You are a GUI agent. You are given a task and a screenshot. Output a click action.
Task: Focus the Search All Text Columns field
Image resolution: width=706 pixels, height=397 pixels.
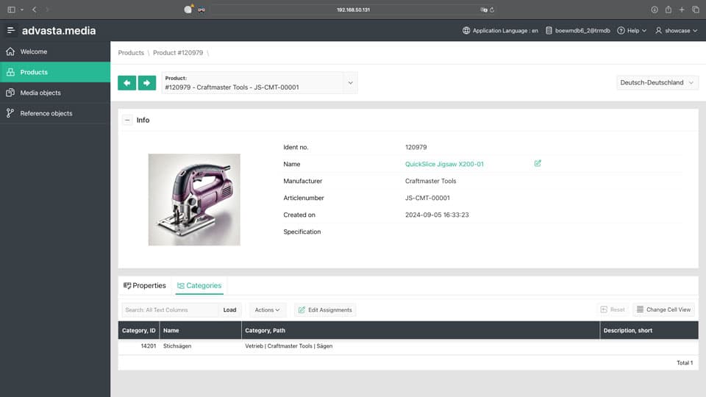click(170, 310)
